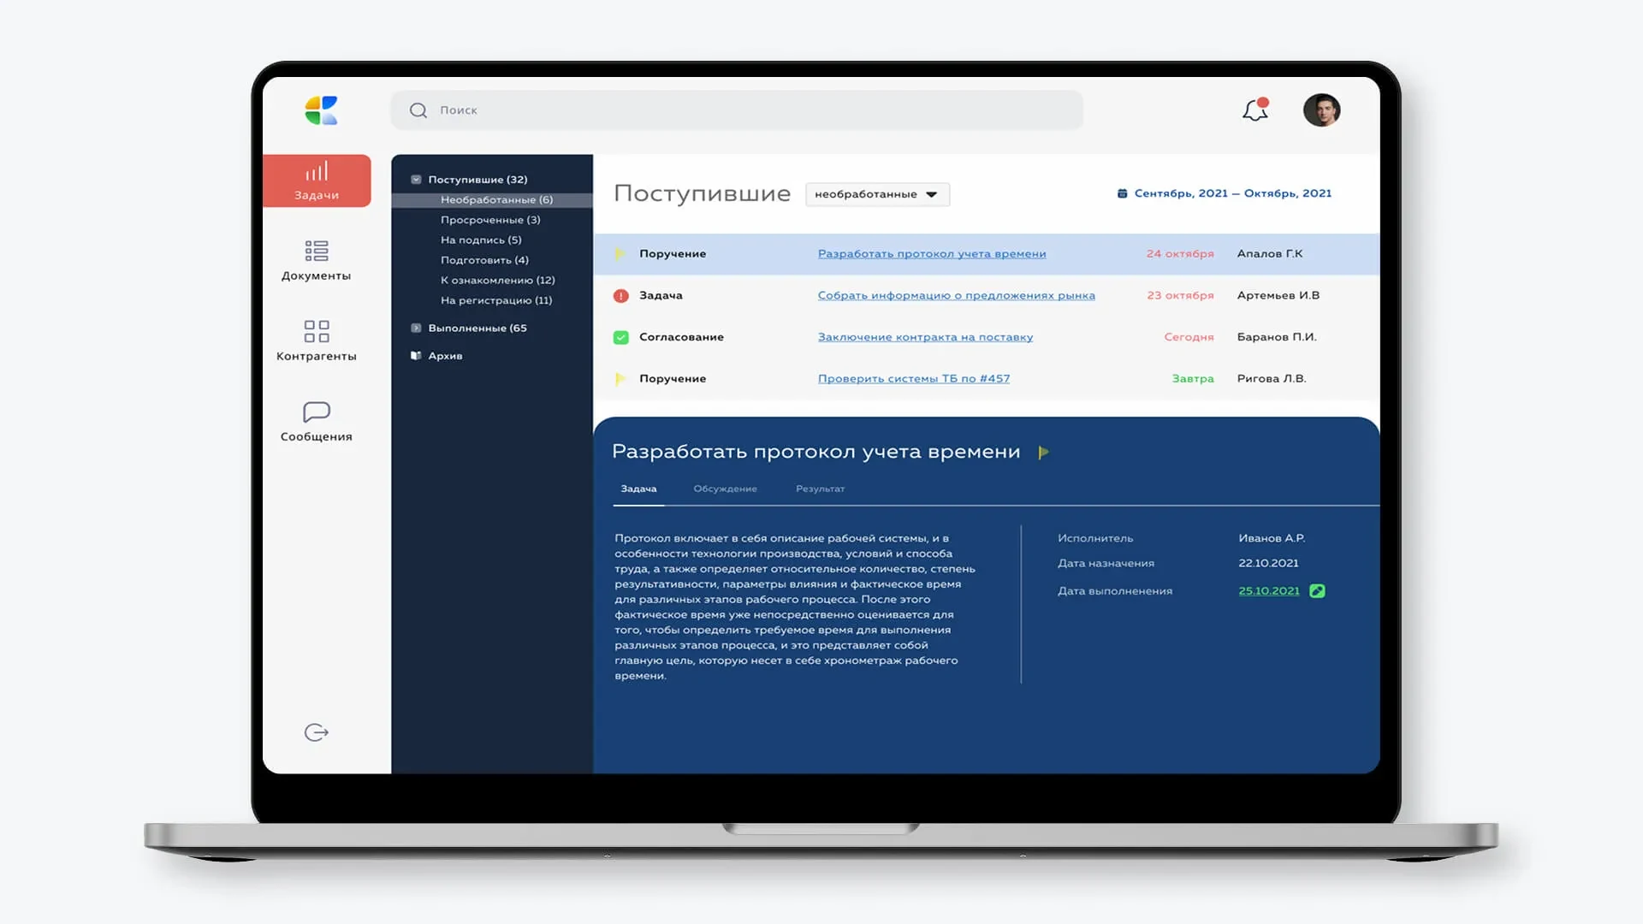Switch to the Задача tab
Screen dimensions: 1643x924
(638, 489)
